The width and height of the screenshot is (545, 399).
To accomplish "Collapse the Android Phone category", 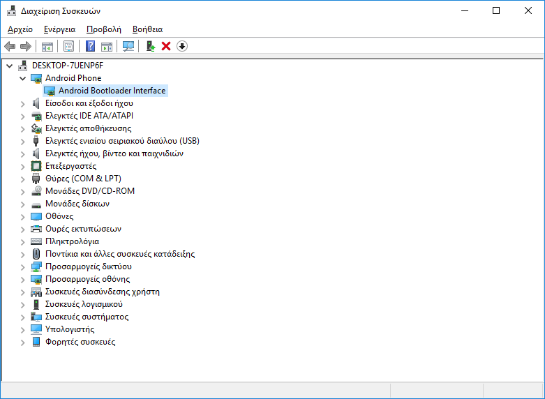I will 23,78.
